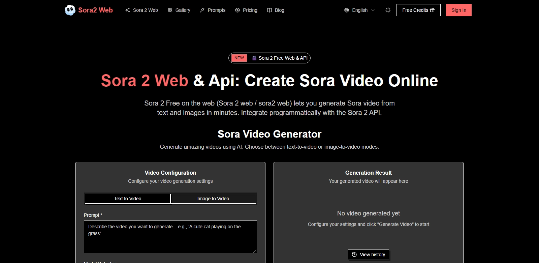This screenshot has height=263, width=539.
Task: Click the 'Video Configuration' panel title
Action: click(x=170, y=173)
